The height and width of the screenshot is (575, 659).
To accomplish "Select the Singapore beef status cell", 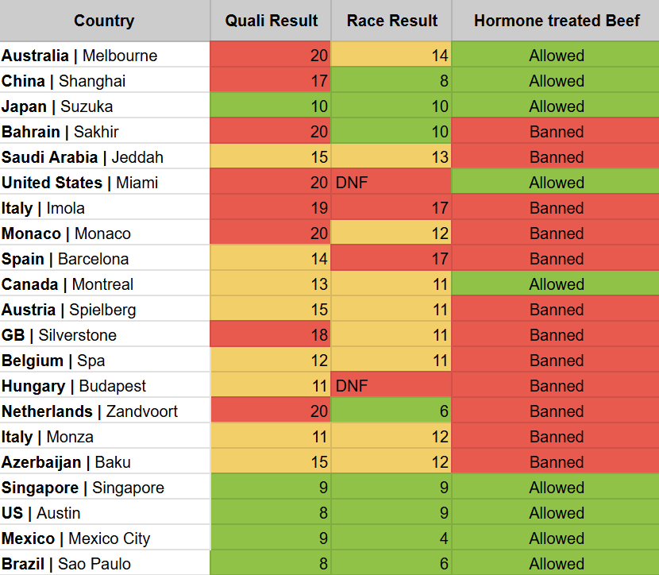I will click(556, 488).
